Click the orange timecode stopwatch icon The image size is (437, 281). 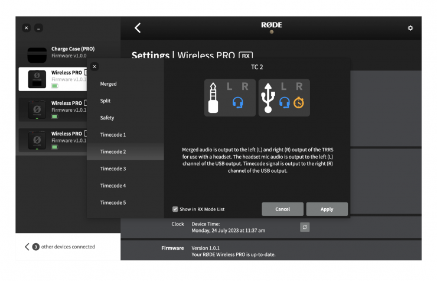coord(299,103)
